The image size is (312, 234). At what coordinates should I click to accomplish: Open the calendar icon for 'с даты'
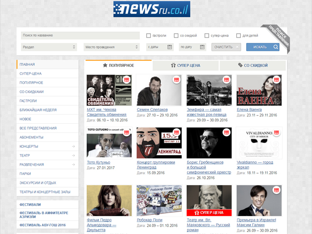tap(170, 47)
